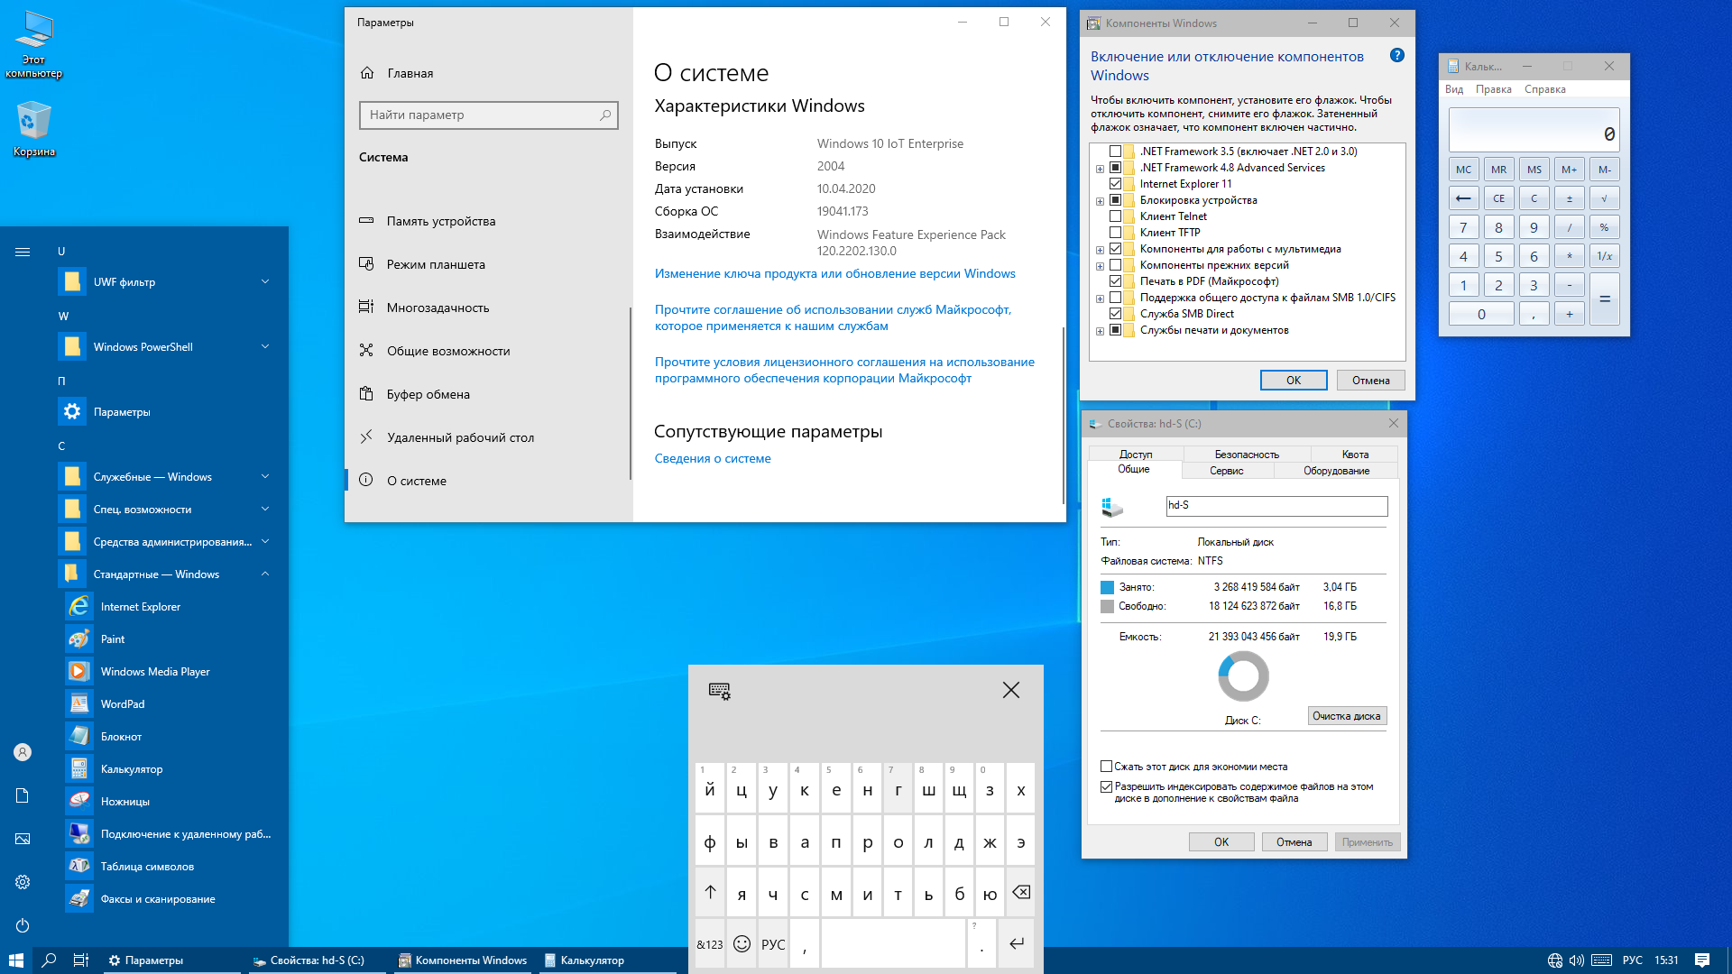Expand Windows PowerShell folder chevron
The height and width of the screenshot is (974, 1732).
click(265, 346)
